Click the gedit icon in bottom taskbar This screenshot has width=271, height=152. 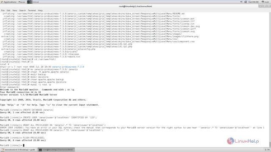pos(3,150)
